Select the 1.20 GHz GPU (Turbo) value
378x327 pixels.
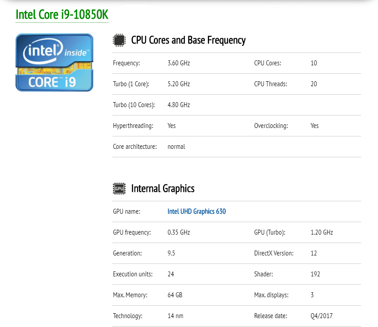[x=322, y=232]
